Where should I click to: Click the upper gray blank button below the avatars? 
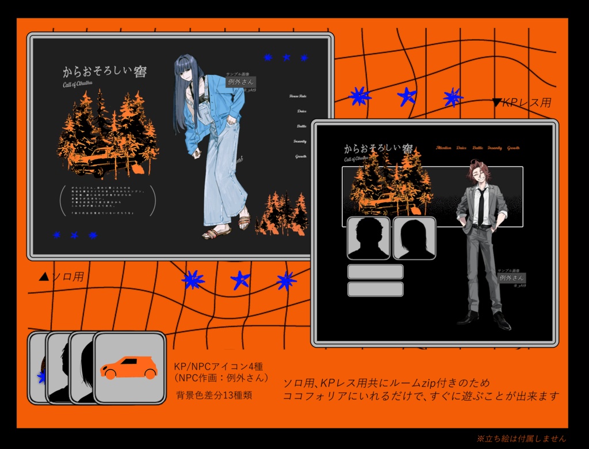tap(374, 271)
